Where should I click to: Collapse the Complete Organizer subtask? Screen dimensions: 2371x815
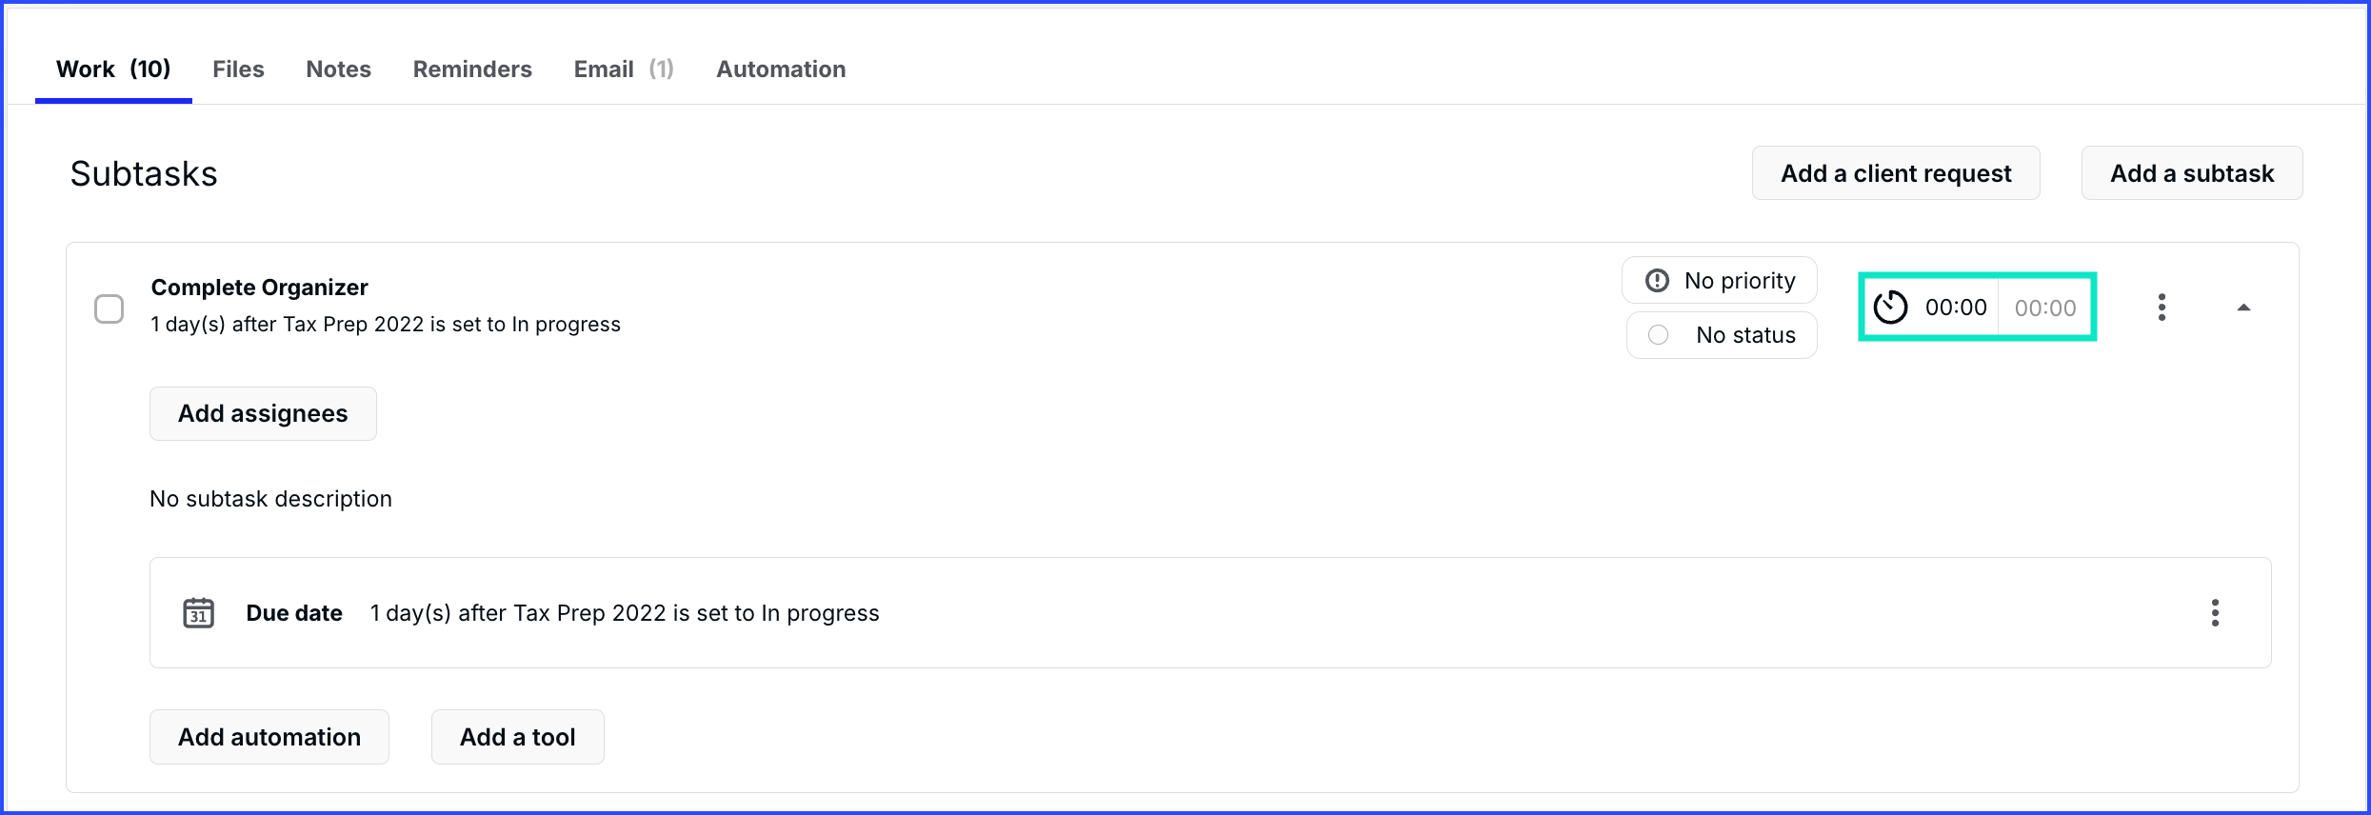pos(2243,307)
